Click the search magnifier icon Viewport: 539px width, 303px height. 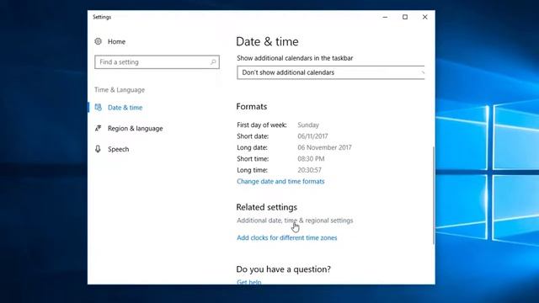(x=213, y=62)
